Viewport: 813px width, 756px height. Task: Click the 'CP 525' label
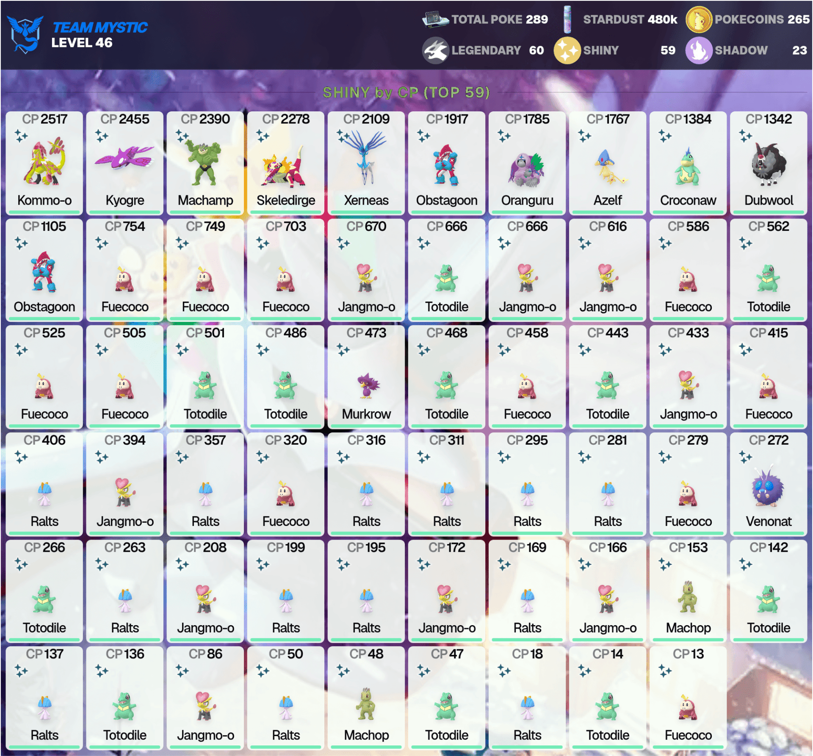pyautogui.click(x=44, y=333)
